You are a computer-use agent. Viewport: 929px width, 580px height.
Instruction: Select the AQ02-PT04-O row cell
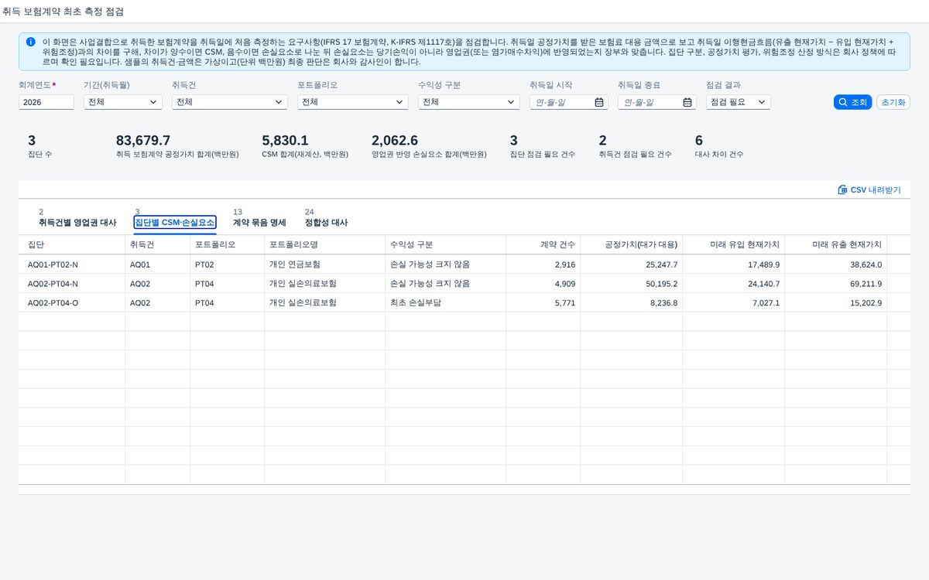click(x=72, y=302)
